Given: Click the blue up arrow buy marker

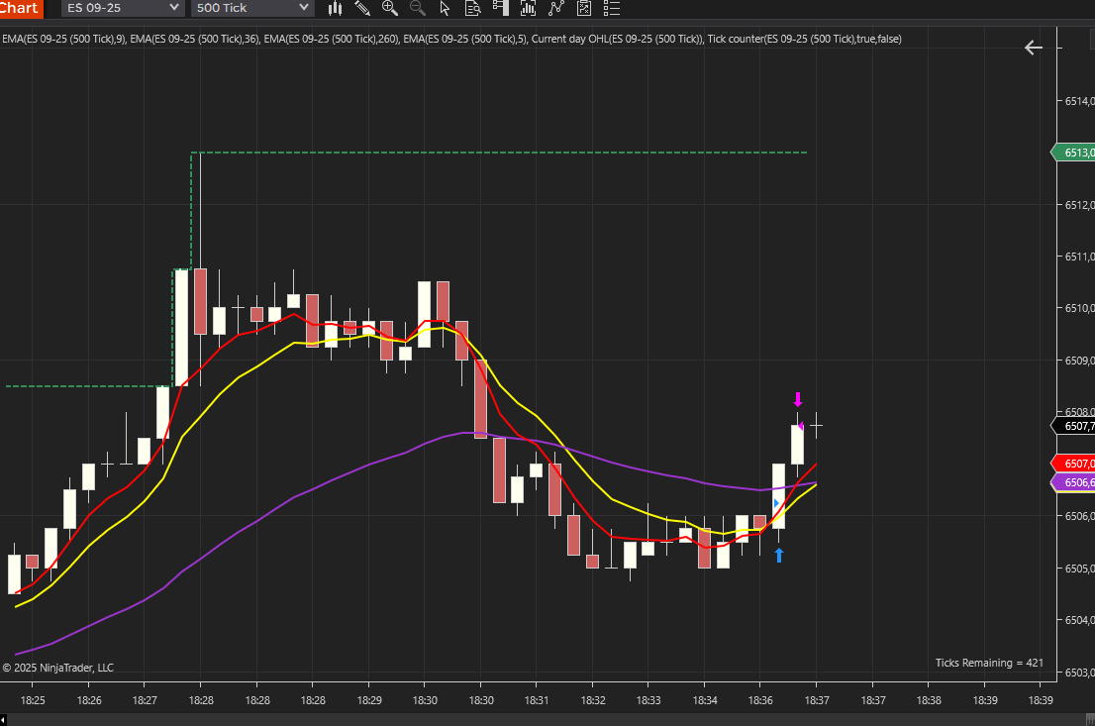Looking at the screenshot, I should coord(778,555).
